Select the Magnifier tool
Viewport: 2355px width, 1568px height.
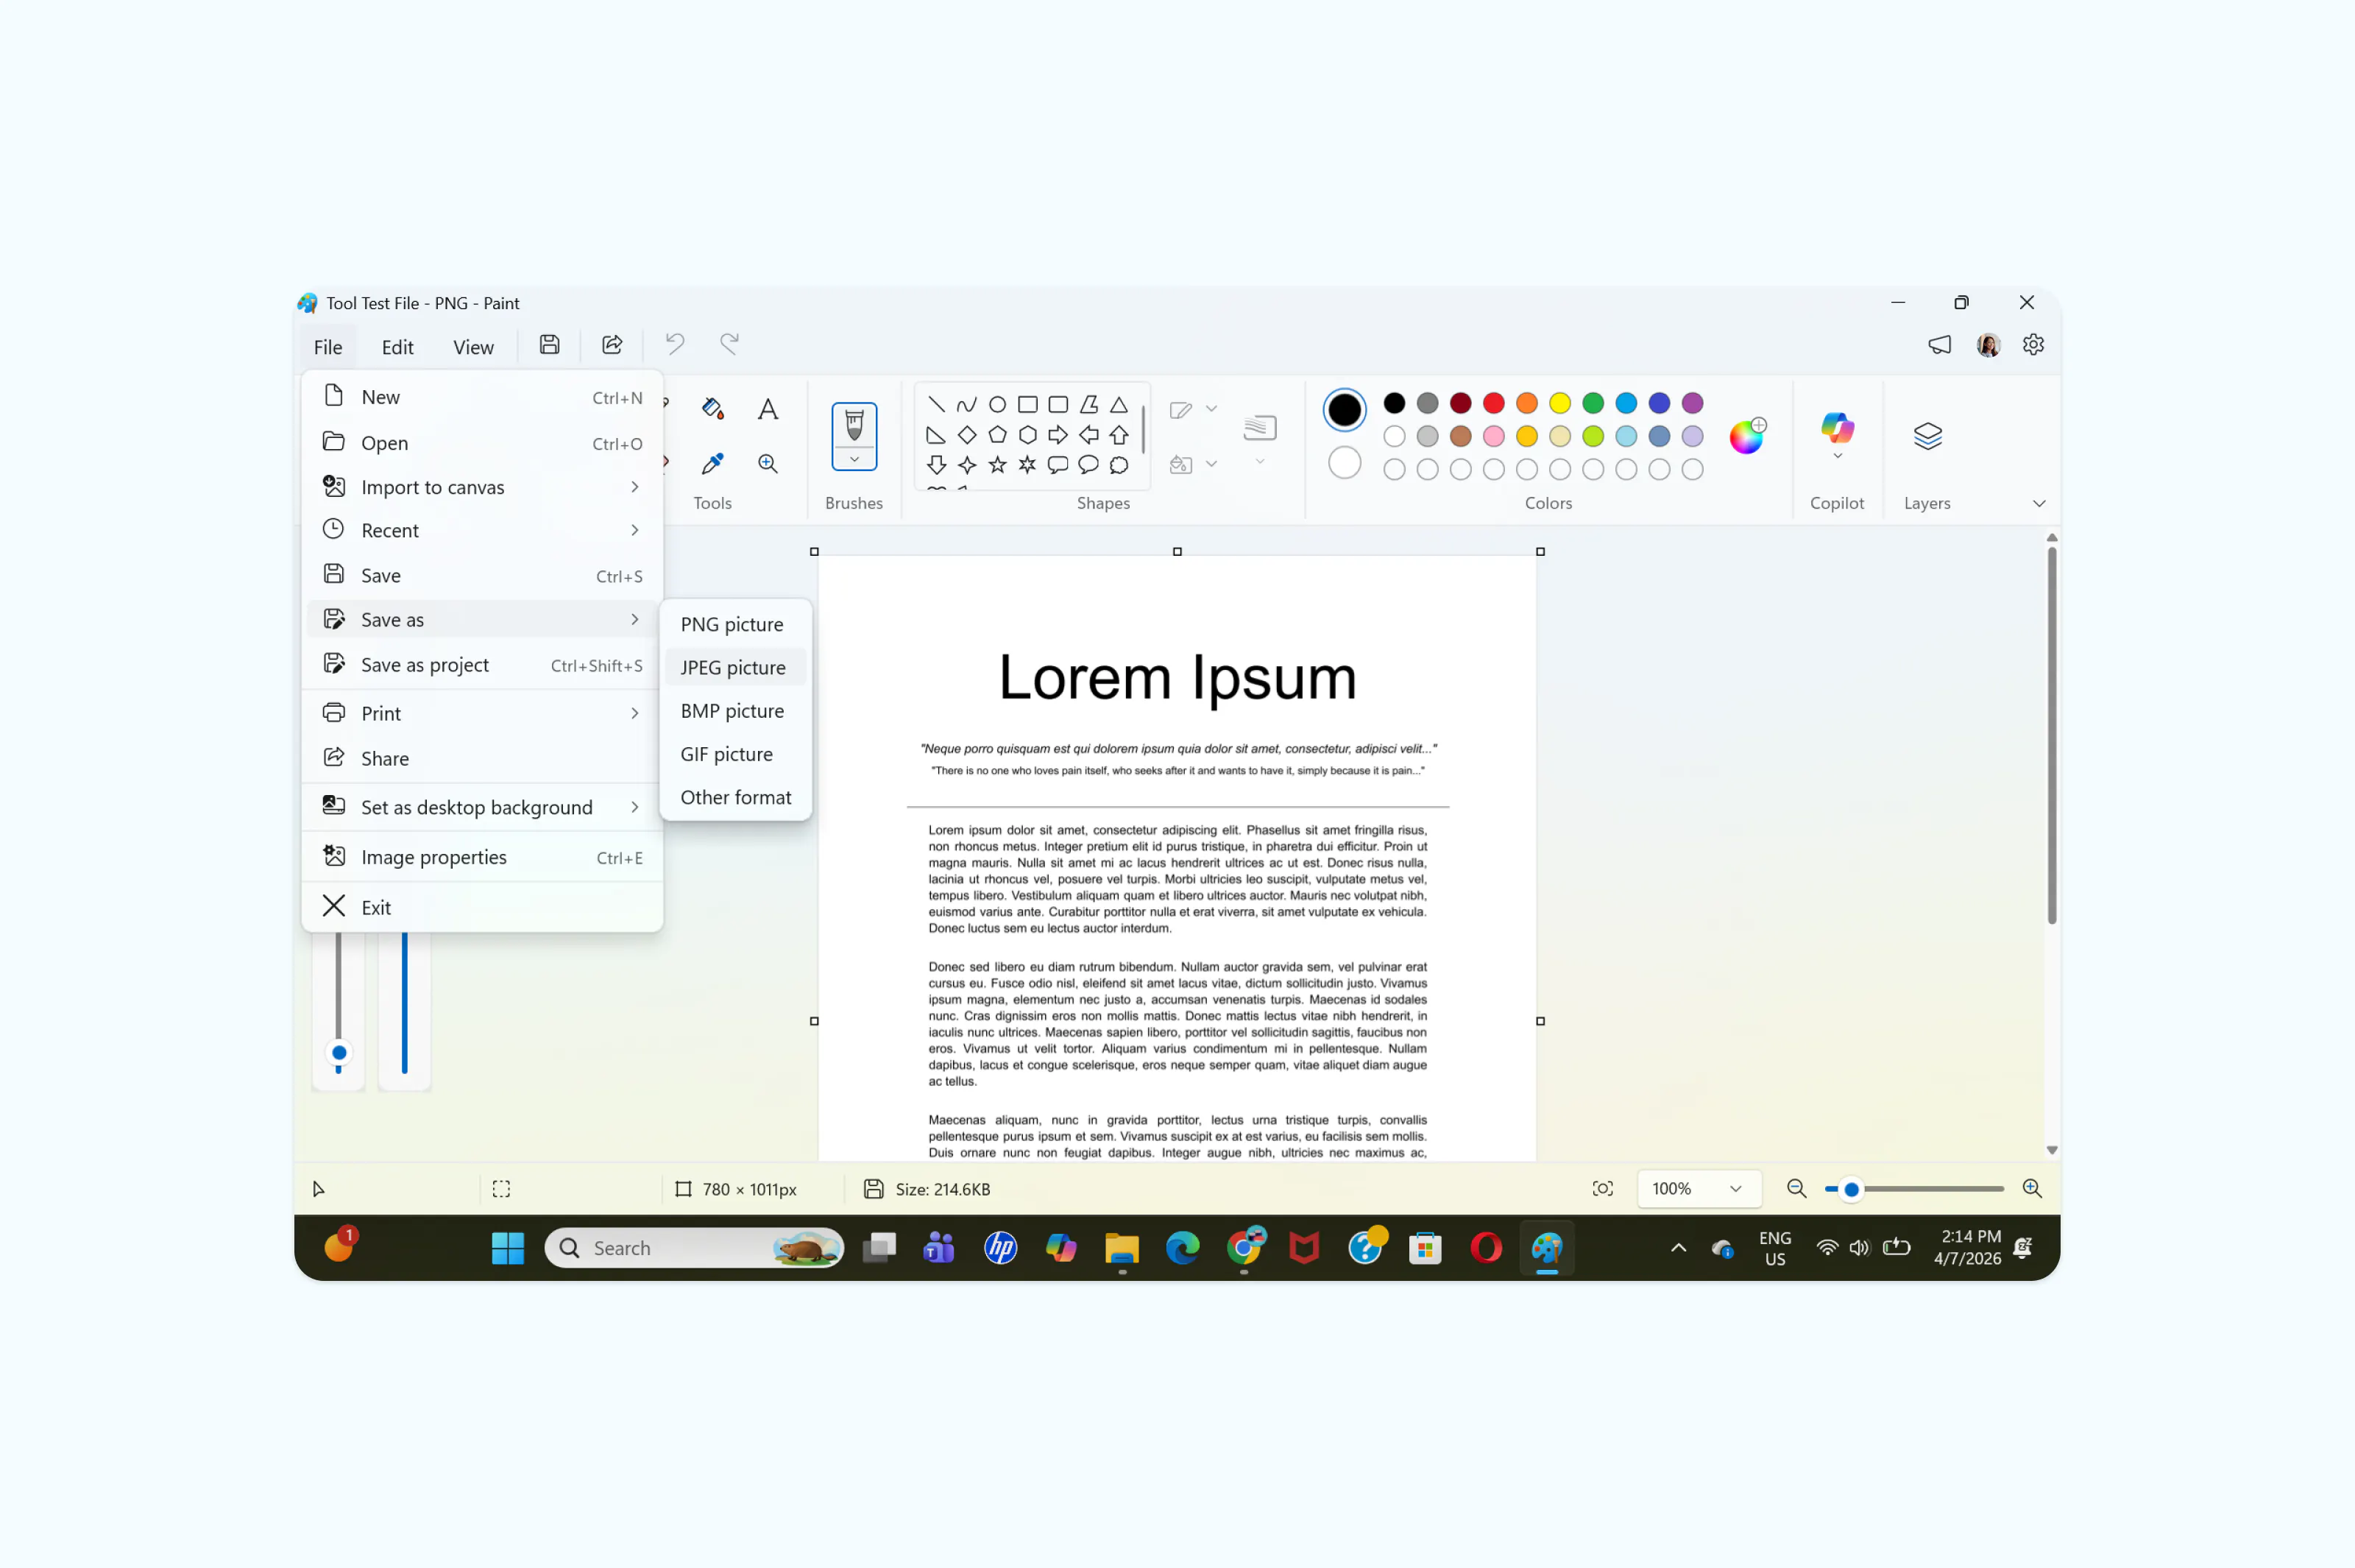[x=767, y=463]
